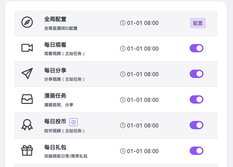Disable the 每日分享 toggle

point(197,74)
